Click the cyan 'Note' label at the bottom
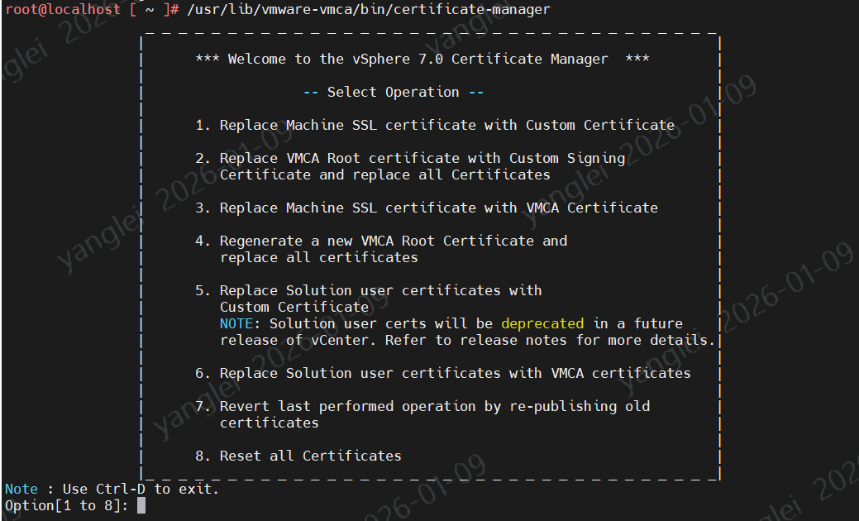 coord(21,489)
